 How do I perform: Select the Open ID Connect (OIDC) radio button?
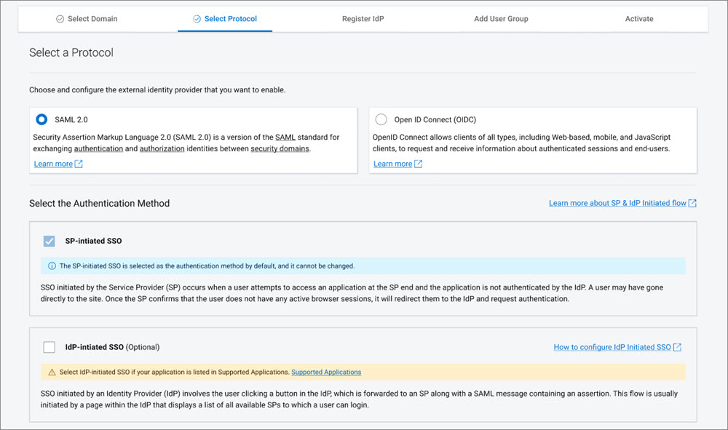tap(381, 119)
